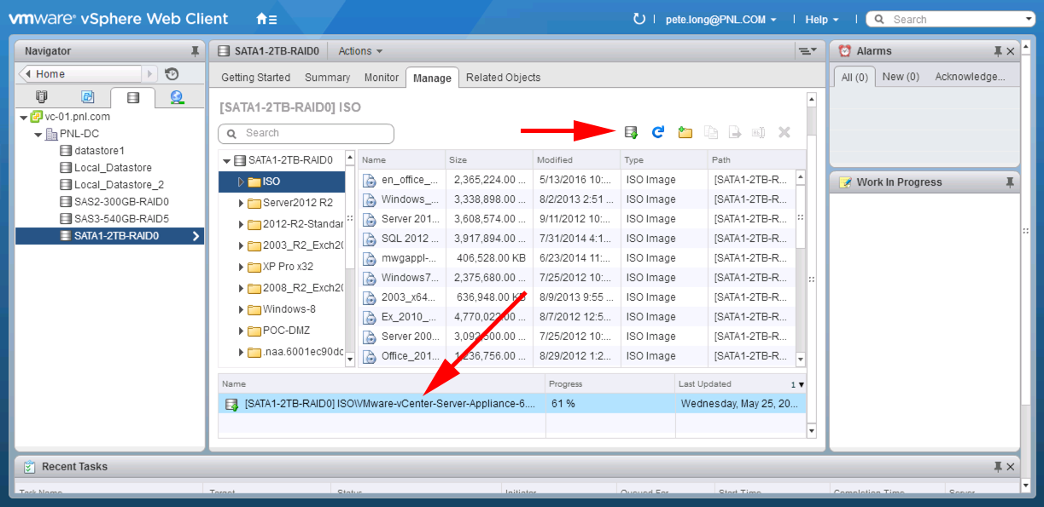Viewport: 1044px width, 507px height.
Task: Open the pete.long@PNL.COM user menu
Action: point(721,19)
